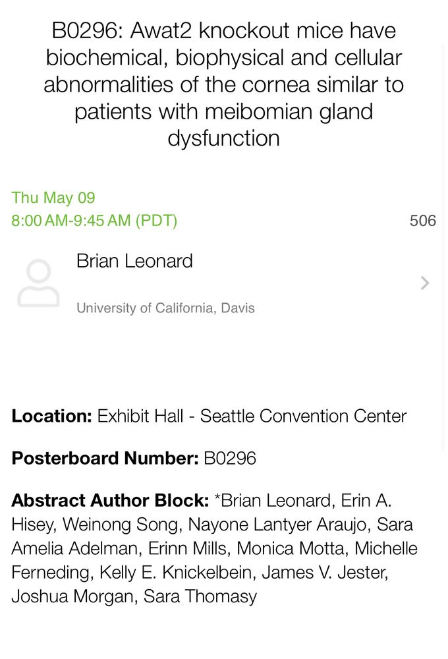
Task: Open presenter details via the chevron arrow
Action: [425, 283]
